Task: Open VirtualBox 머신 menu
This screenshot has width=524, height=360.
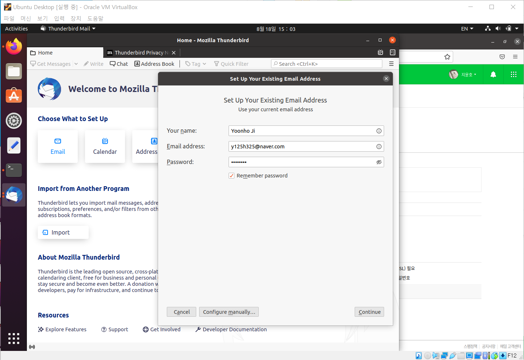Action: 26,18
